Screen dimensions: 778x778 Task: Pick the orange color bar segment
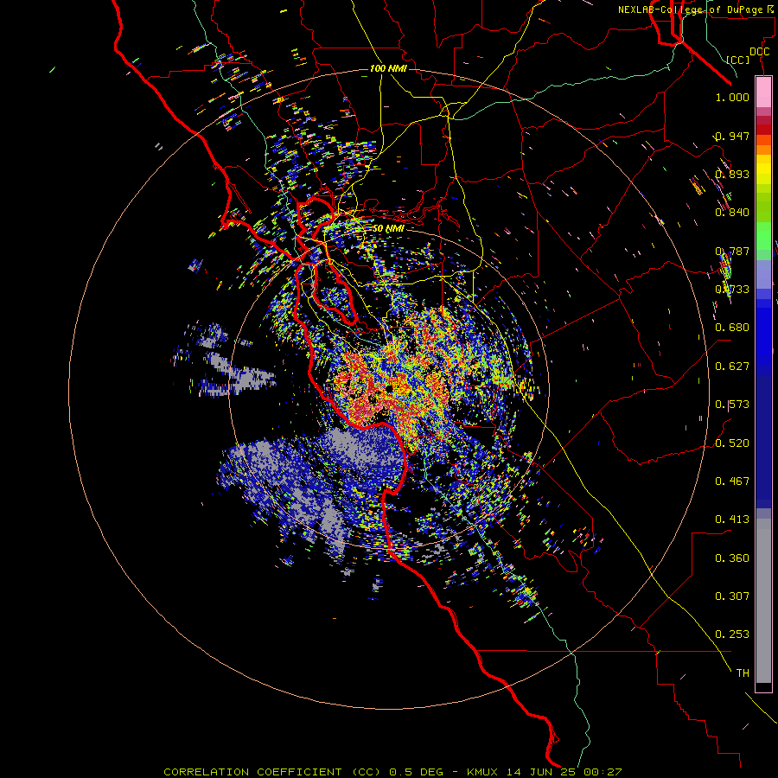pyautogui.click(x=763, y=150)
